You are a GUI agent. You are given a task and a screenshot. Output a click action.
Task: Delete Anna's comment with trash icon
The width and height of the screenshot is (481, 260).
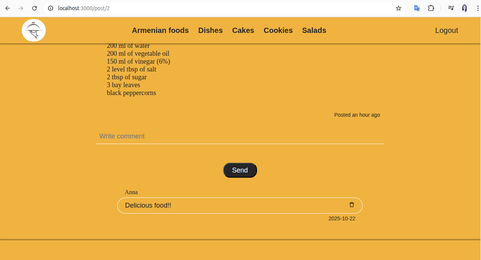point(352,205)
